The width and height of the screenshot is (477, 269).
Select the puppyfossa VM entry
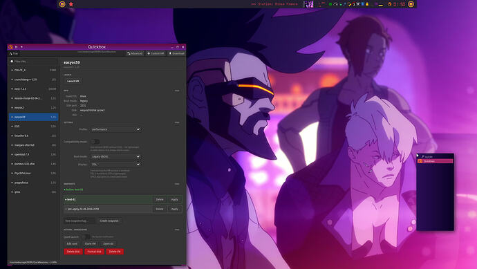point(33,183)
